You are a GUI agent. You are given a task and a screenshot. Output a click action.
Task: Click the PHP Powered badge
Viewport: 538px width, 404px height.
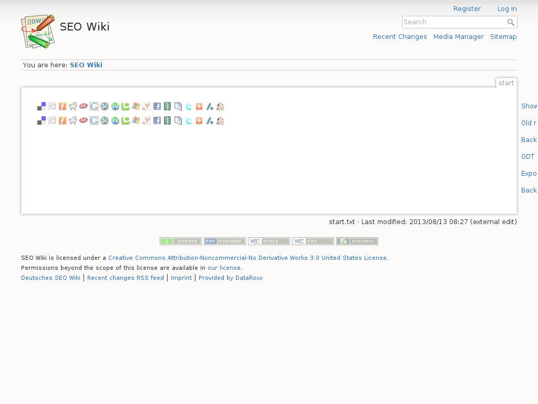[x=225, y=241]
